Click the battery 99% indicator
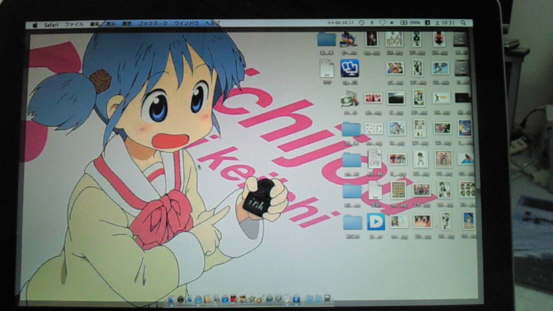The image size is (553, 311). pos(410,23)
